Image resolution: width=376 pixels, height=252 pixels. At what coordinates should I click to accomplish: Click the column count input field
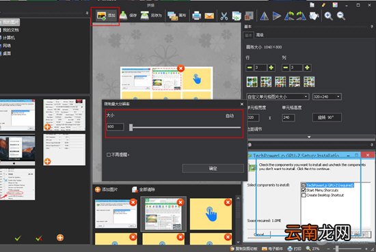(x=297, y=68)
